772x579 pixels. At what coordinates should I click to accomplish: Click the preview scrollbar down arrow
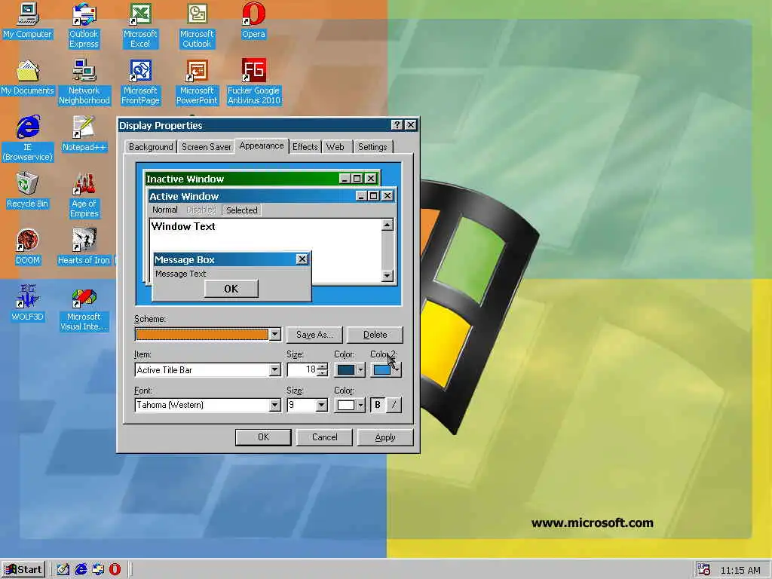click(x=388, y=276)
